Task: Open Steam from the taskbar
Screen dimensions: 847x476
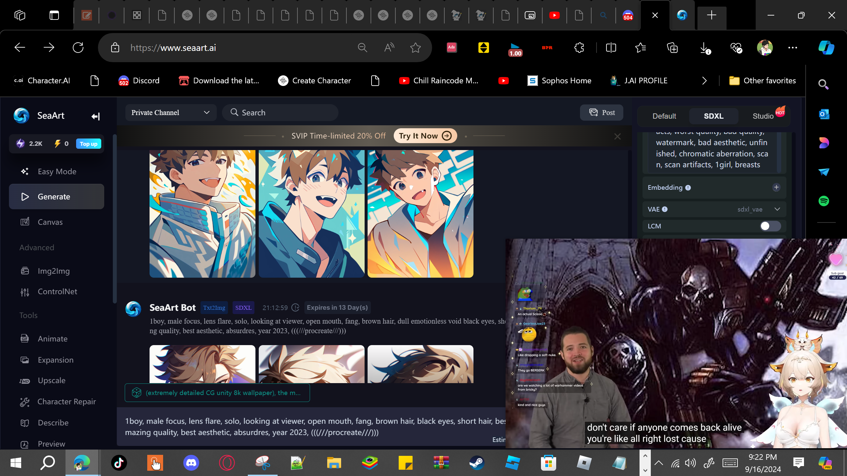Action: [477, 463]
